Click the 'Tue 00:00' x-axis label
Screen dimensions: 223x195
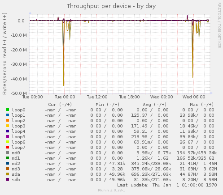point(33,97)
